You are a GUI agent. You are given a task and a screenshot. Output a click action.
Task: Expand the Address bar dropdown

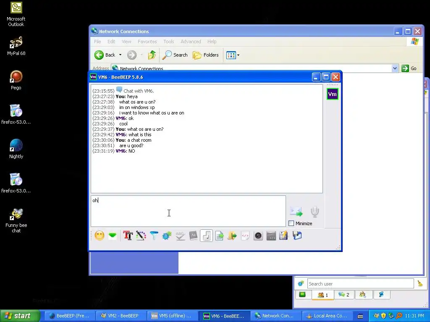(x=395, y=68)
